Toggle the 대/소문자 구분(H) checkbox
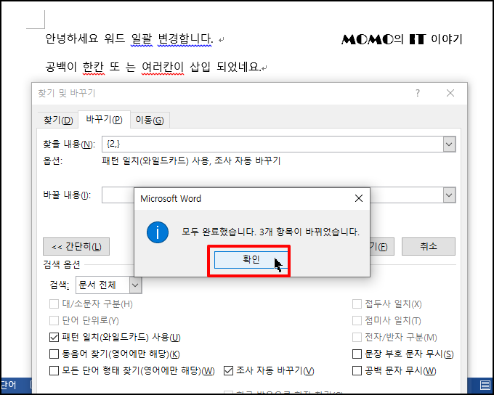Image resolution: width=494 pixels, height=395 pixels. 54,304
